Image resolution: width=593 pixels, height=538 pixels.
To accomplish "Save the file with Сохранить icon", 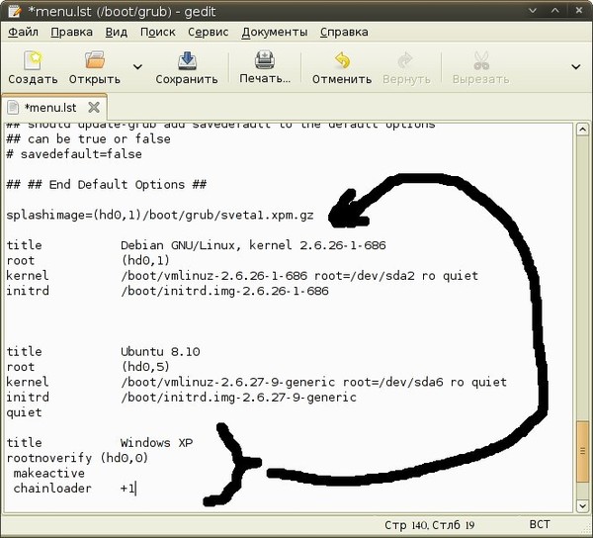I will pyautogui.click(x=187, y=60).
